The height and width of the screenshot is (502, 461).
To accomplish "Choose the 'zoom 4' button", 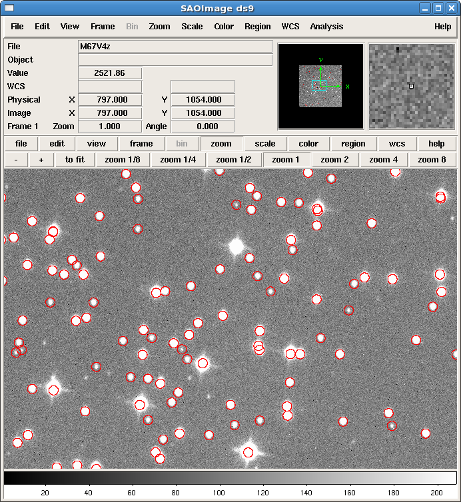I will [384, 160].
